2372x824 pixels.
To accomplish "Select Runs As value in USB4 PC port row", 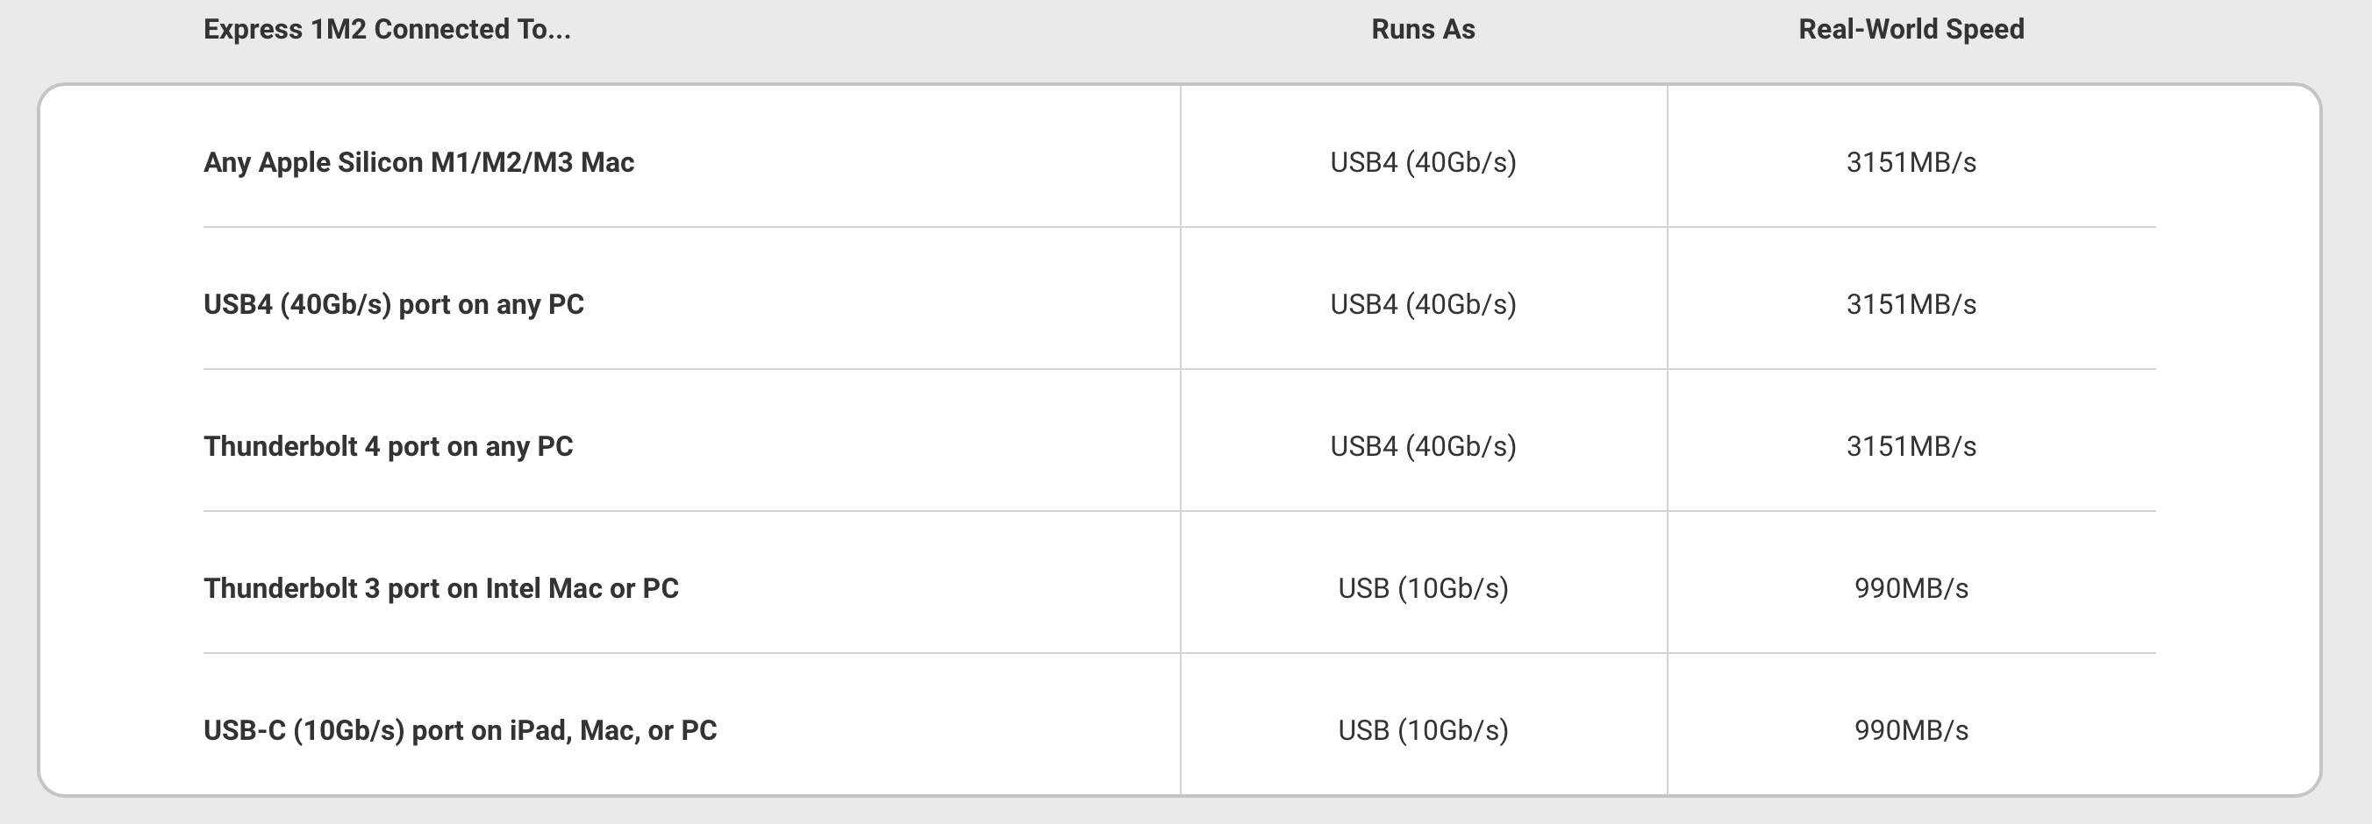I will 1423,304.
